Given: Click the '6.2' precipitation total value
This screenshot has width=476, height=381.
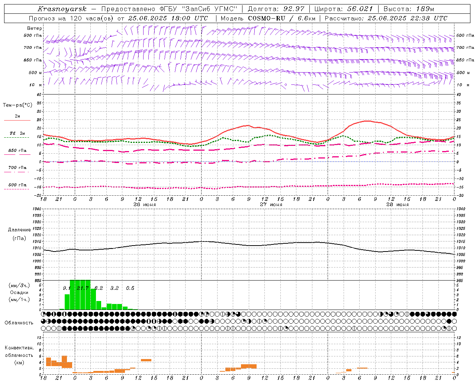Looking at the screenshot, I should 99,288.
